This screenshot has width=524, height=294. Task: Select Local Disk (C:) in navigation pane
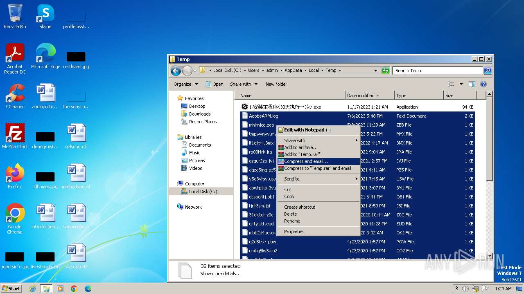click(203, 192)
